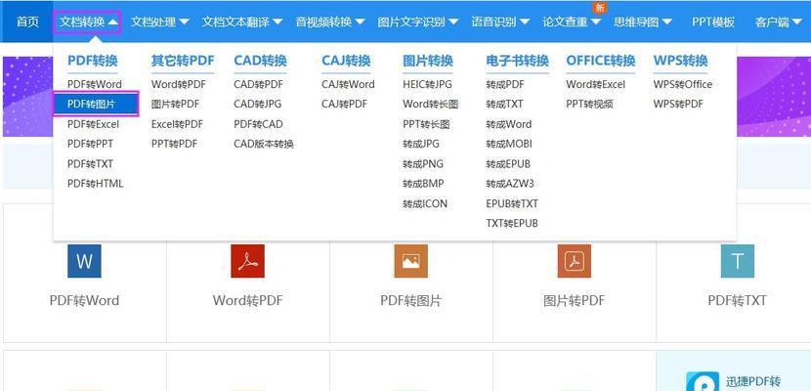
Task: Click the orange picture icon for PDF转图片
Action: 410,261
